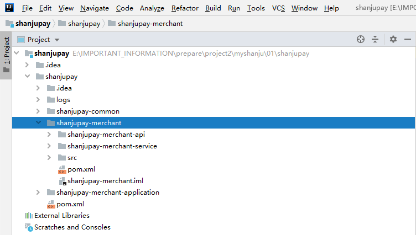Expand the shanjupay-merchant-application module
This screenshot has height=235, width=416.
38,193
